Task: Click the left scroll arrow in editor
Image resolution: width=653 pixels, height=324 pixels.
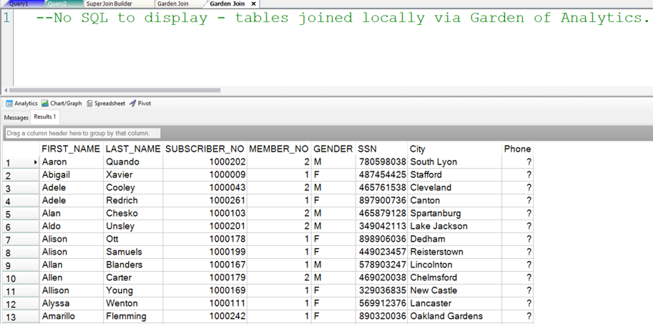Action: pos(6,90)
